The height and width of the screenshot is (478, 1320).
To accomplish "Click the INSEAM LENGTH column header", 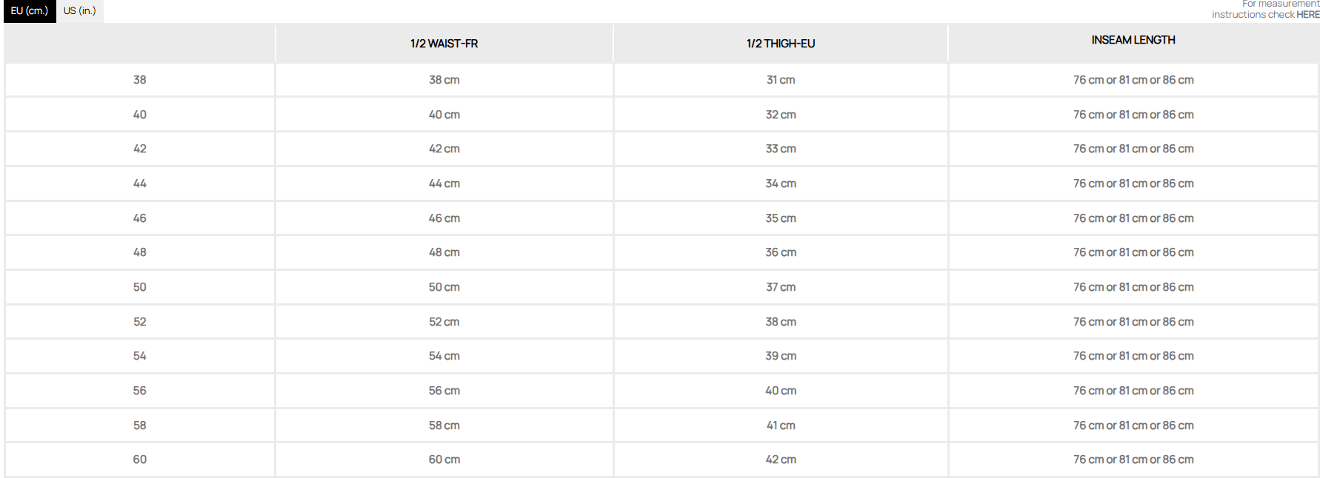I will [1133, 40].
